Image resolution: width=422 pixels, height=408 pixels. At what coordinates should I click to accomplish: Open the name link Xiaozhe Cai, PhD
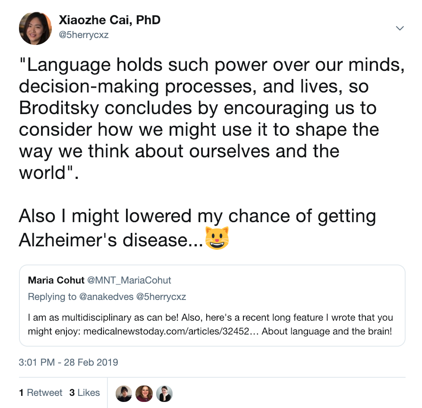pyautogui.click(x=109, y=20)
